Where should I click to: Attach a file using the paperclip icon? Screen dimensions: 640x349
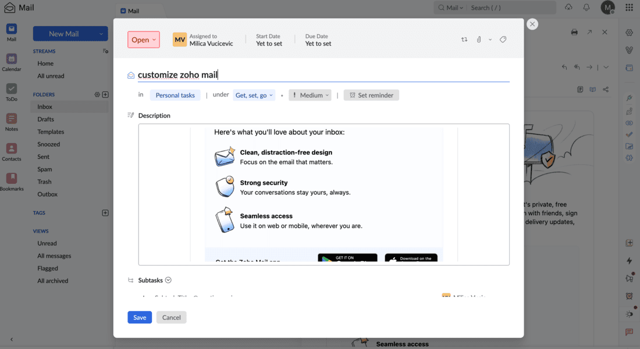pos(478,39)
